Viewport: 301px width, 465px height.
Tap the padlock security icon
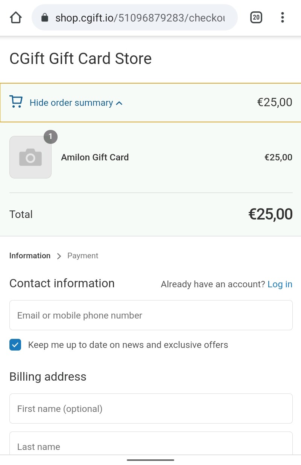45,17
